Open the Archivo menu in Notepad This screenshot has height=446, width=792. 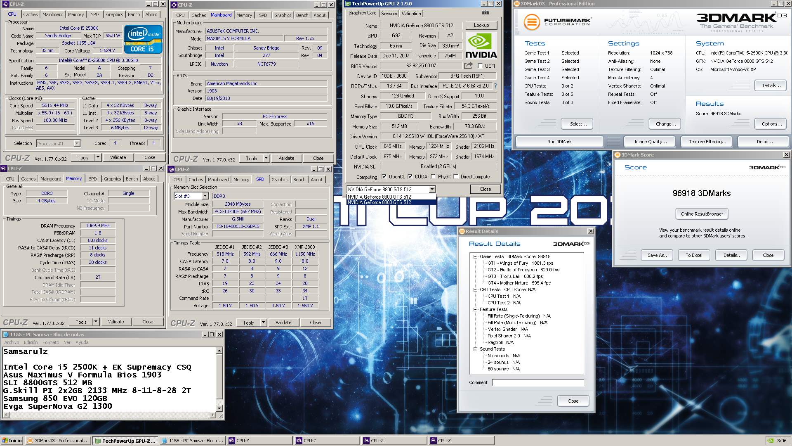(12, 342)
